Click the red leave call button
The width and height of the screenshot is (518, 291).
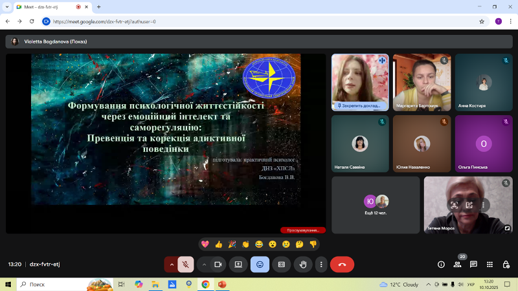click(x=342, y=264)
